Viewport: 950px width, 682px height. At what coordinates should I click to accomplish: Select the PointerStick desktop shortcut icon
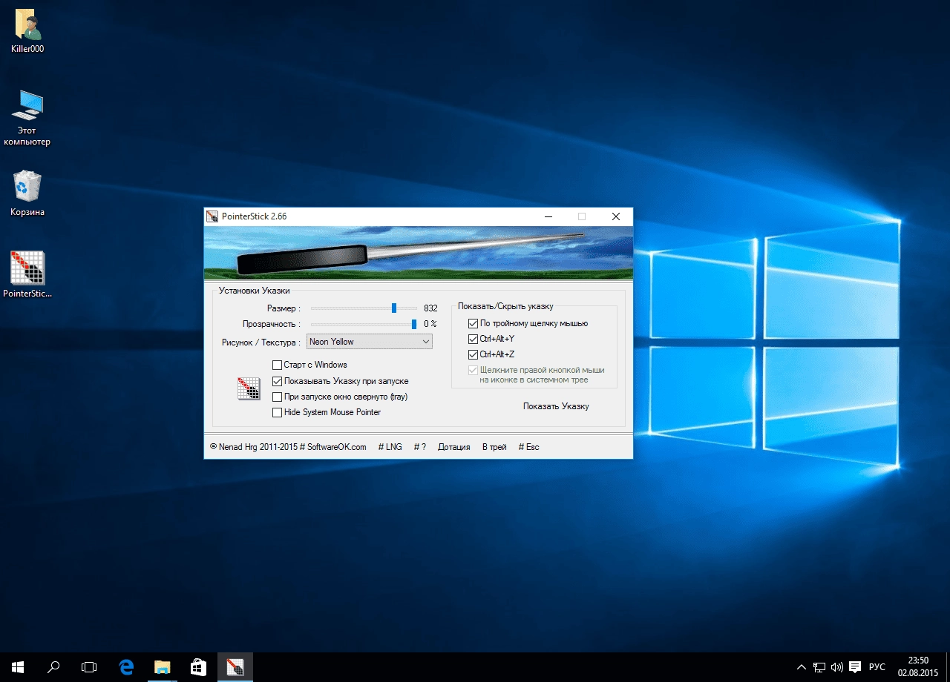(27, 274)
